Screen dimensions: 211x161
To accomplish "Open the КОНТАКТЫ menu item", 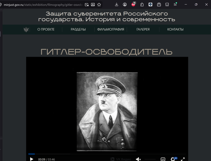I will [175, 29].
